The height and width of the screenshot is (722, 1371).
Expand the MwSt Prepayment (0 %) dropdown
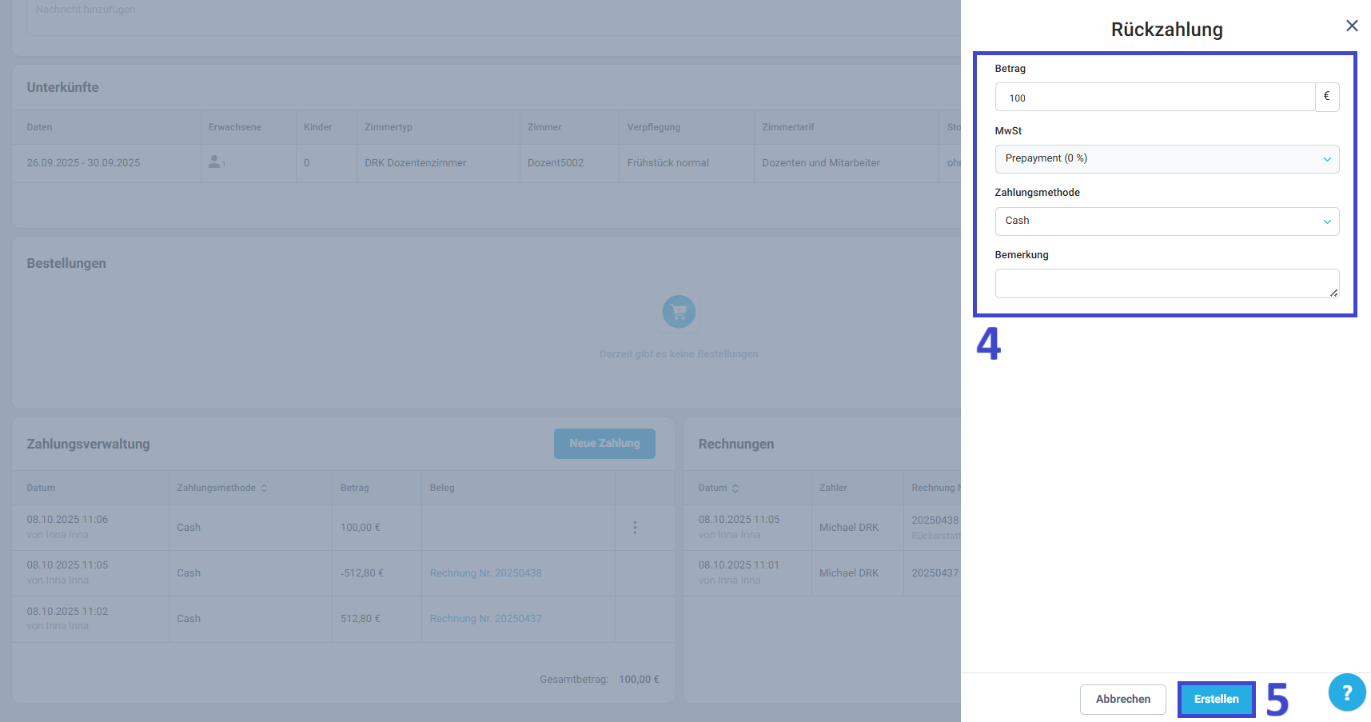click(1166, 159)
